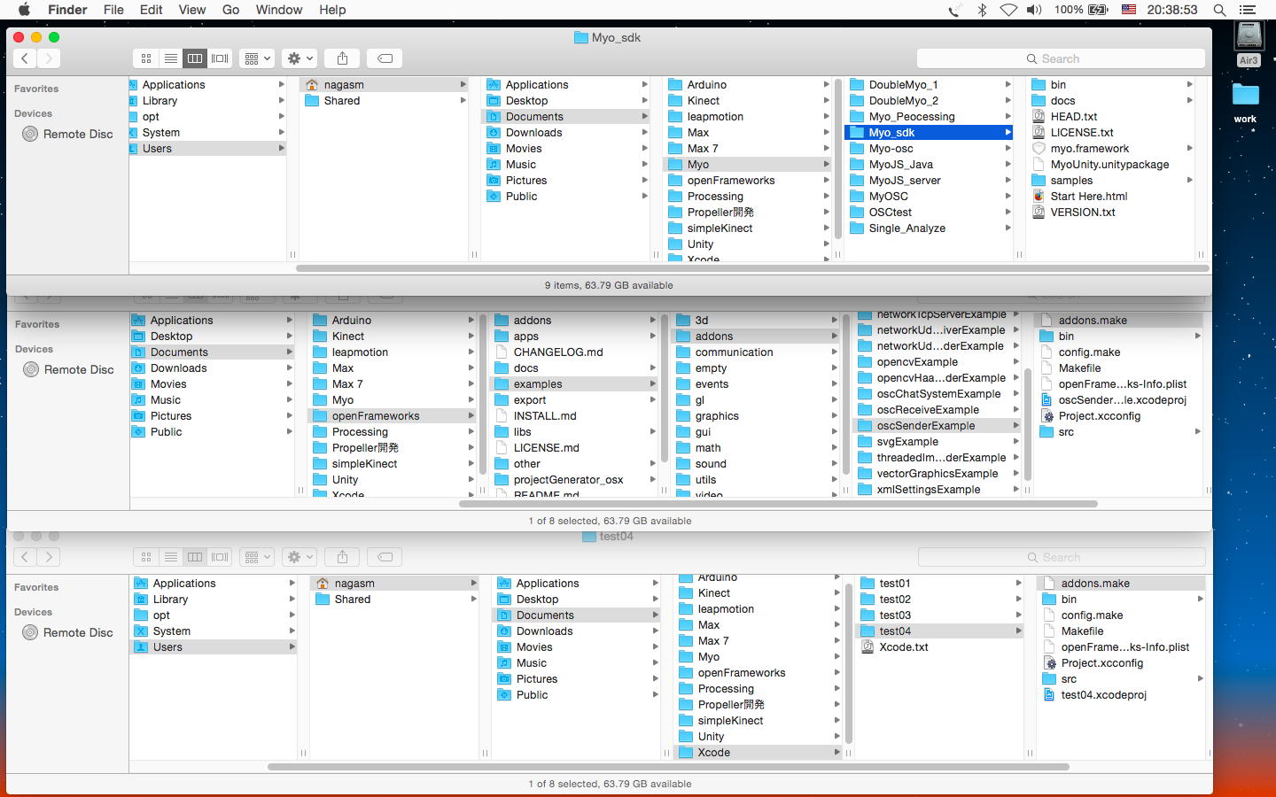This screenshot has width=1276, height=797.
Task: Go forward in the test04 window
Action: click(49, 557)
